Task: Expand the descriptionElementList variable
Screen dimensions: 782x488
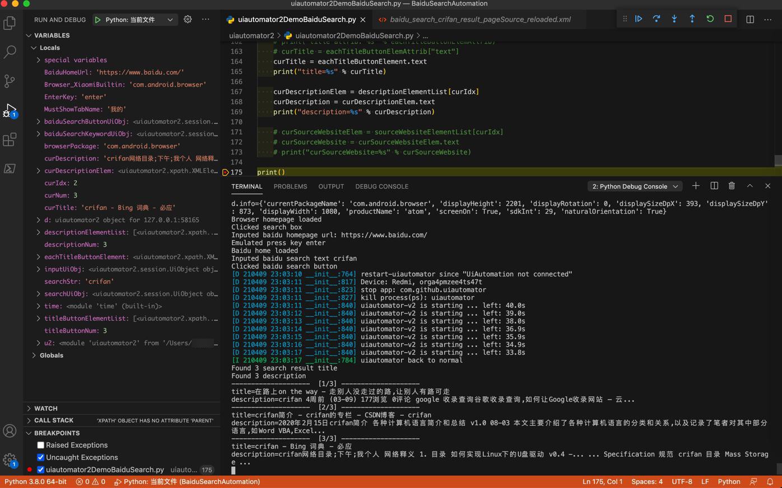Action: (x=38, y=232)
